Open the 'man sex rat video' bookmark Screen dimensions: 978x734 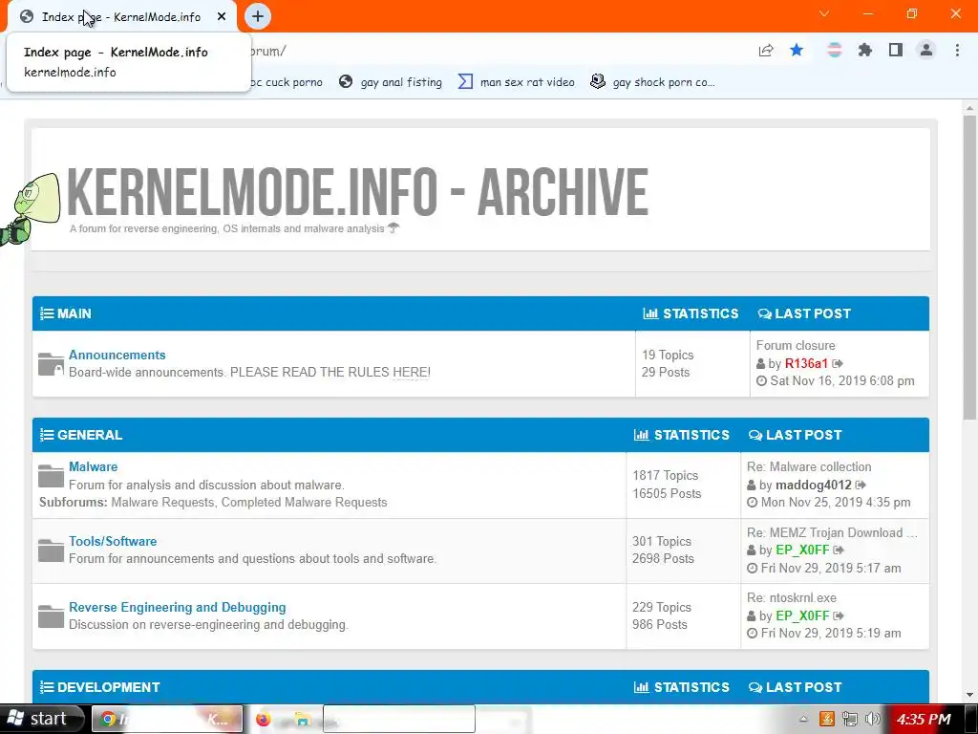[517, 82]
